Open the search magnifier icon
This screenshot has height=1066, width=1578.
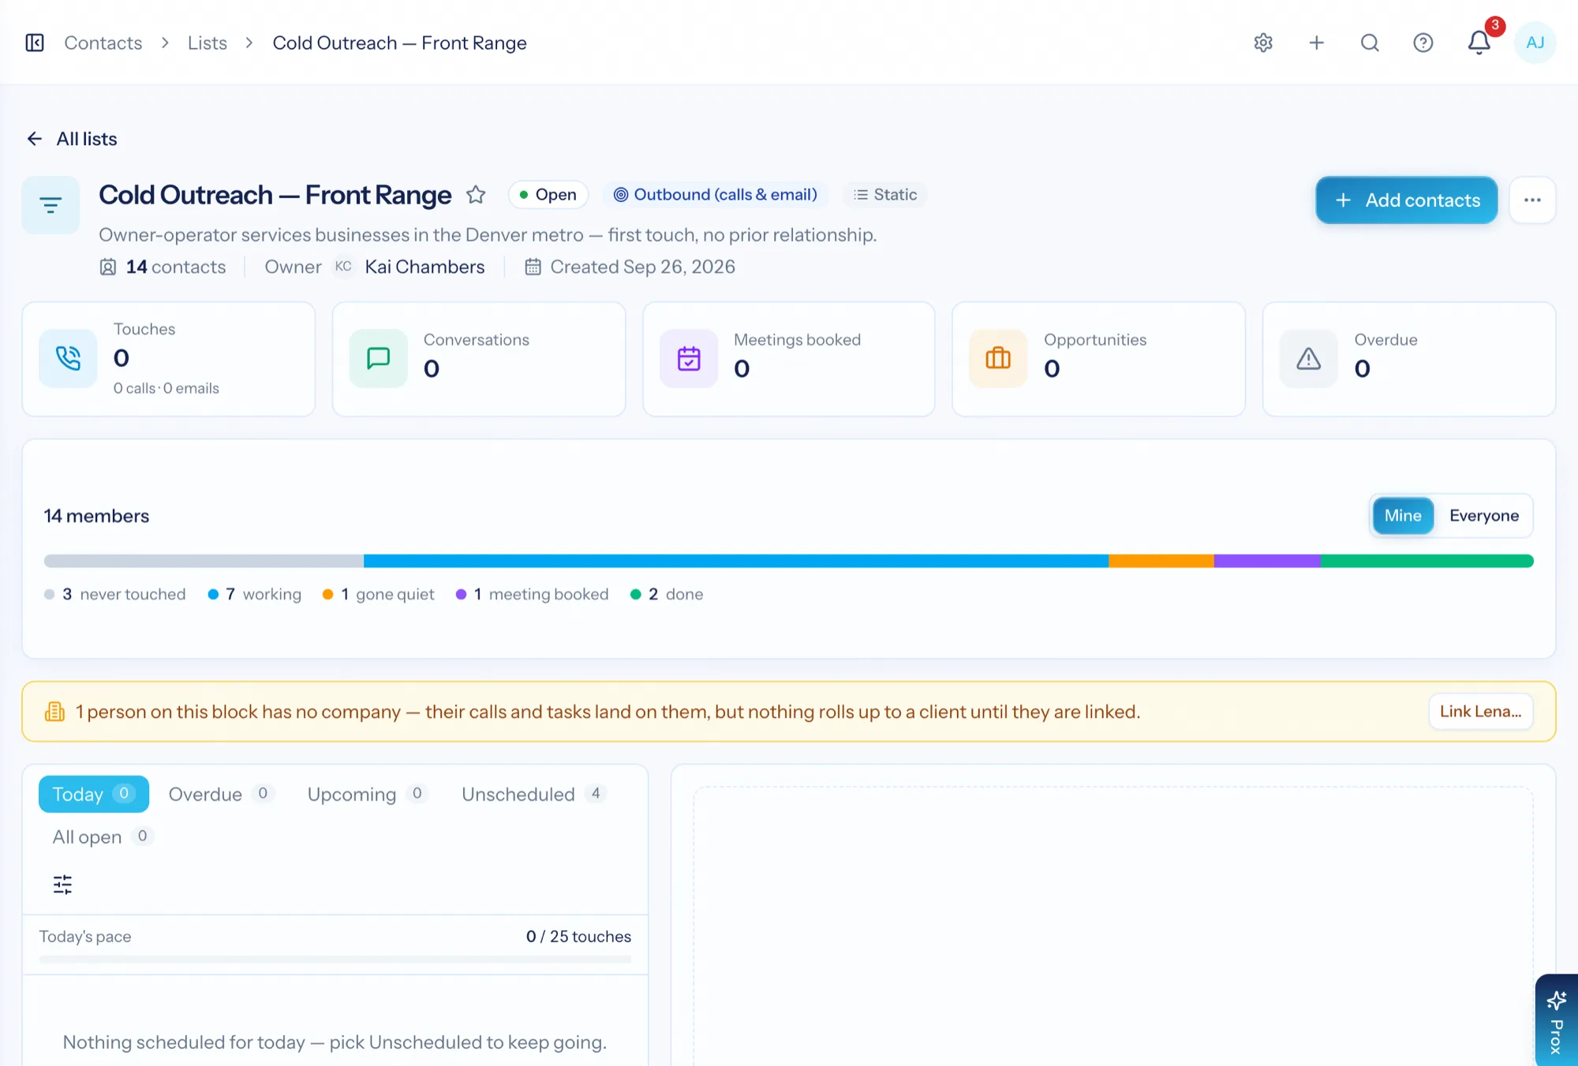1370,43
